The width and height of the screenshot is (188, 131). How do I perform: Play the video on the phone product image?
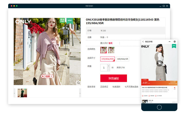tap(159, 63)
